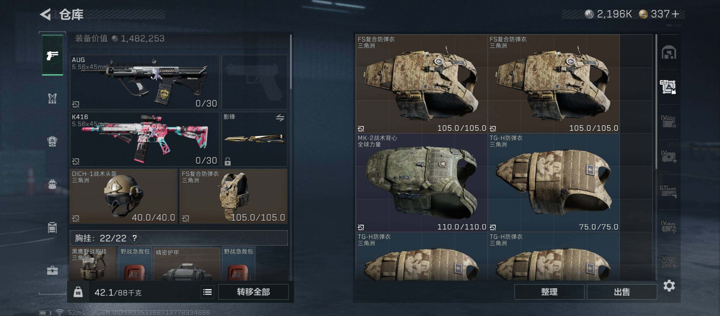Open the stash home icon on right sidebar
The width and height of the screenshot is (720, 316).
tap(669, 52)
